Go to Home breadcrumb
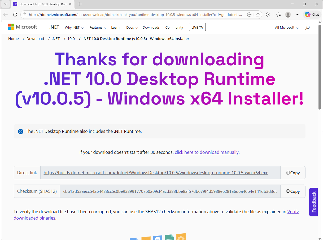The height and width of the screenshot is (240, 323). pos(14,39)
